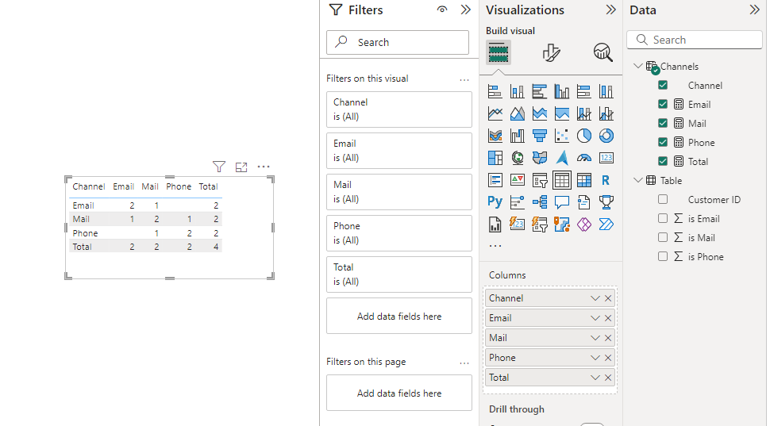This screenshot has width=770, height=426.
Task: Select the Matrix visual icon
Action: 584,180
